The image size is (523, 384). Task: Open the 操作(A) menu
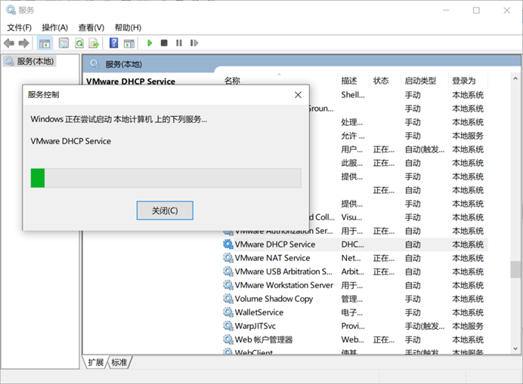pos(54,28)
